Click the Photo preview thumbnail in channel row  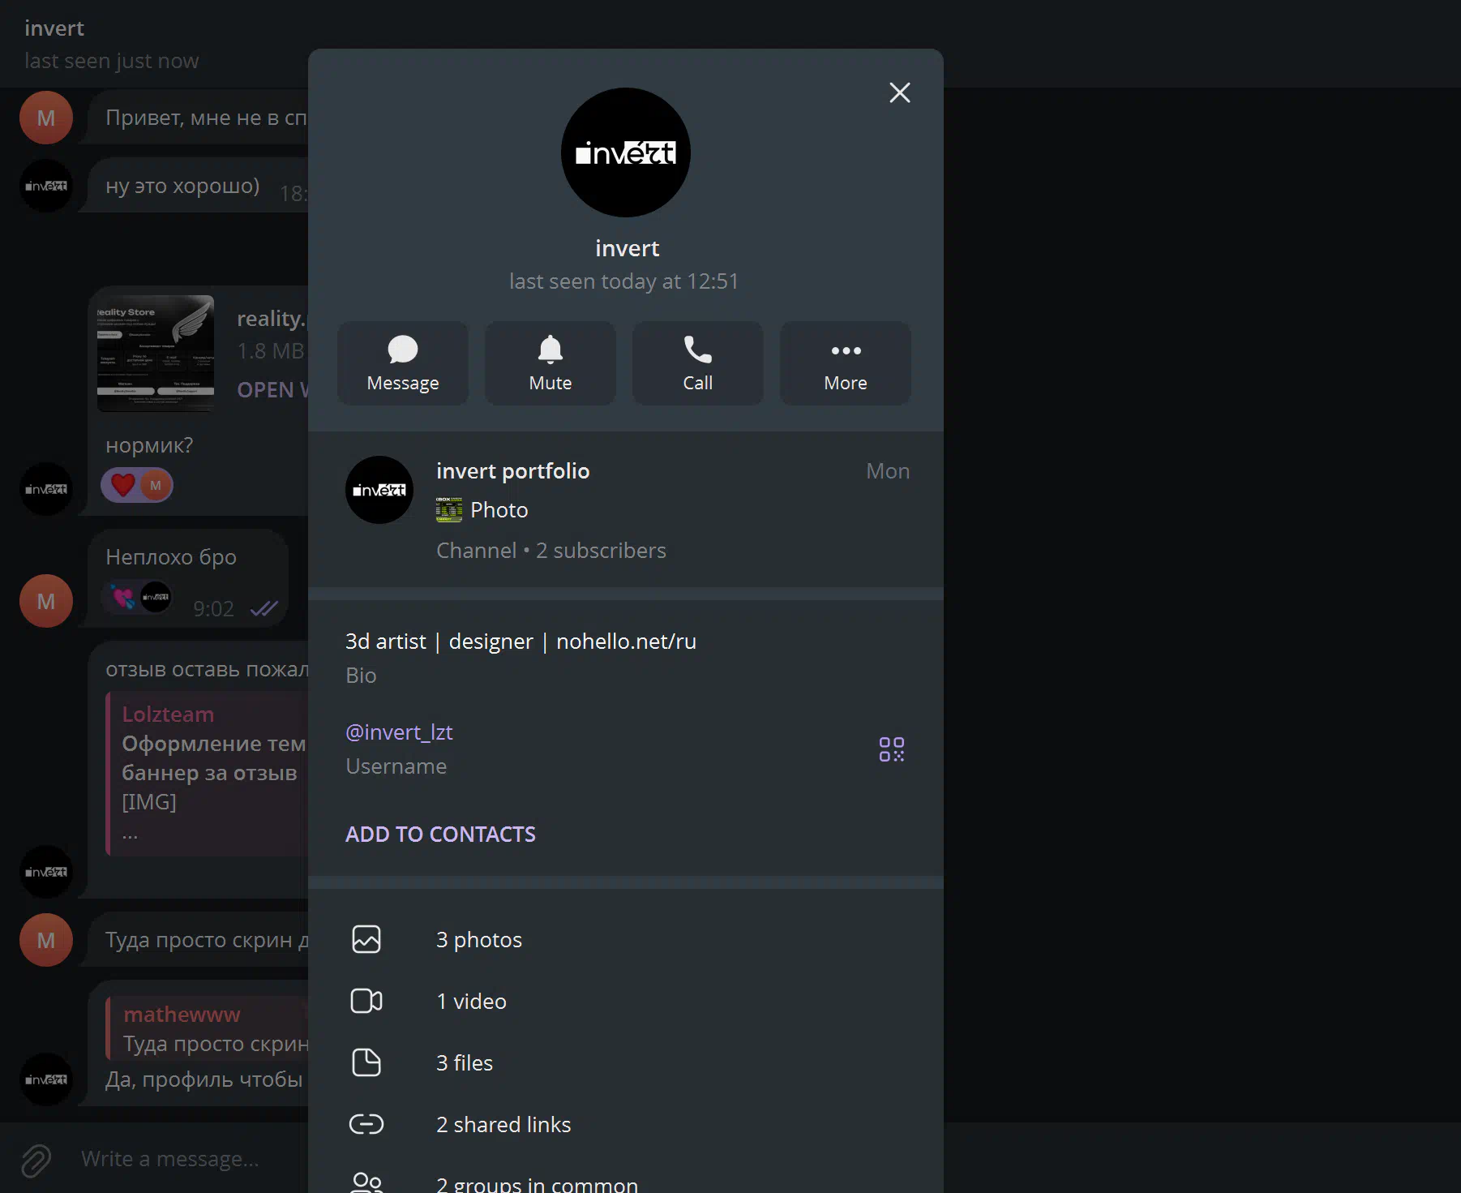[449, 510]
